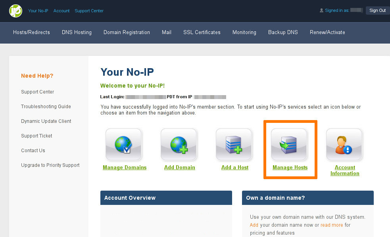The image size is (390, 237).
Task: Open the Hosts/Redirects menu
Action: tap(31, 32)
